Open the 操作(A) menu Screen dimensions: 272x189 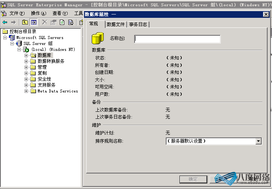point(39,13)
